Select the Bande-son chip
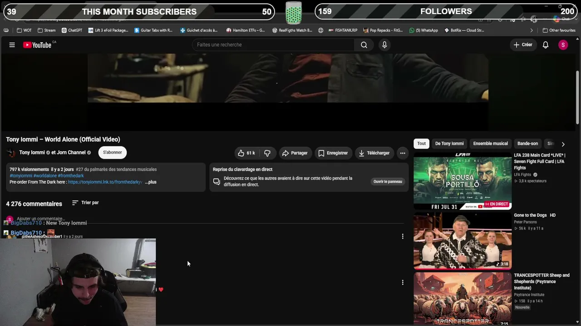The width and height of the screenshot is (581, 326). pyautogui.click(x=527, y=144)
